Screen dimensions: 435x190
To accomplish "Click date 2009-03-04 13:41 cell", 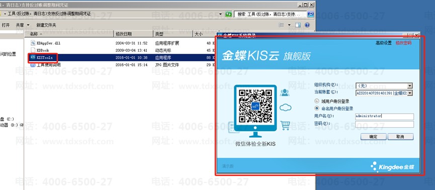I will [131, 50].
